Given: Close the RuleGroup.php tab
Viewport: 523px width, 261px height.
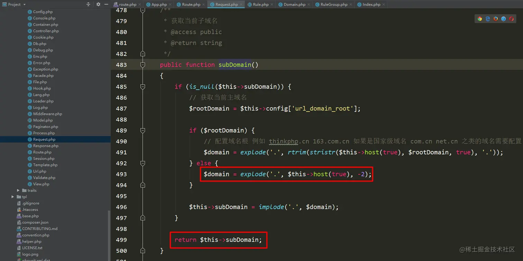Looking at the screenshot, I should [351, 4].
